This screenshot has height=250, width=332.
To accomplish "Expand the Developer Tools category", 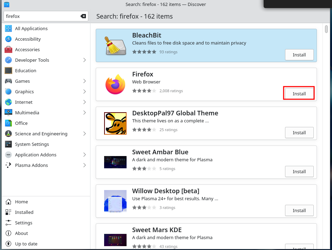I will click(x=84, y=60).
